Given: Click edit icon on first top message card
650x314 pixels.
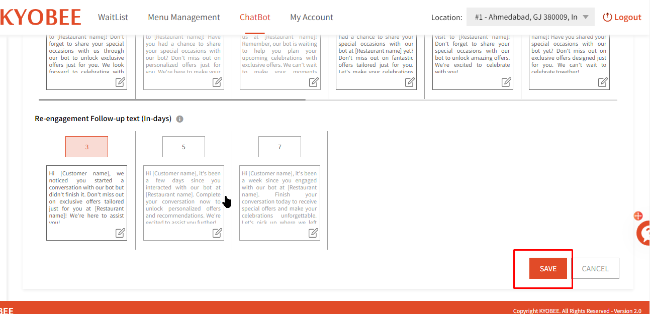Looking at the screenshot, I should (x=120, y=82).
